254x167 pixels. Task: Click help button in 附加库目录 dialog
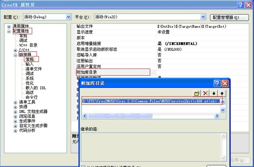pyautogui.click(x=217, y=83)
